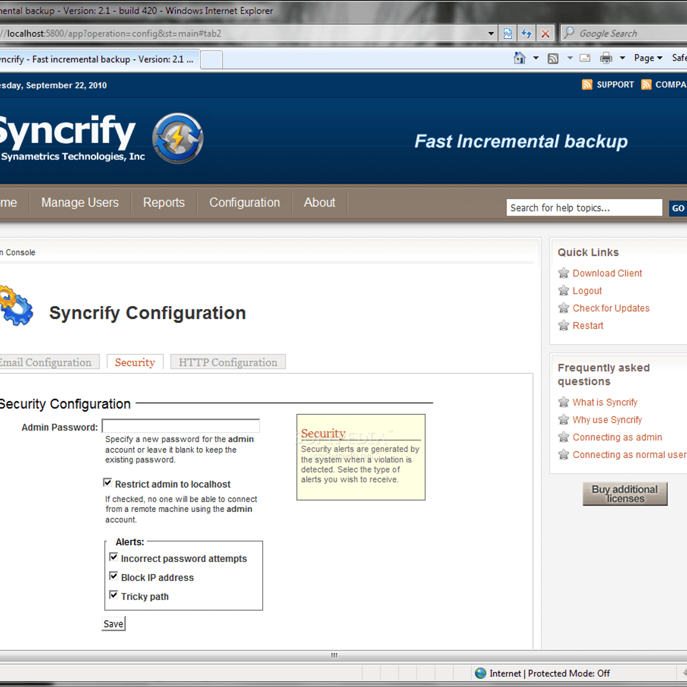Screen dimensions: 687x687
Task: Switch to HTTP Configuration tab
Action: coord(228,362)
